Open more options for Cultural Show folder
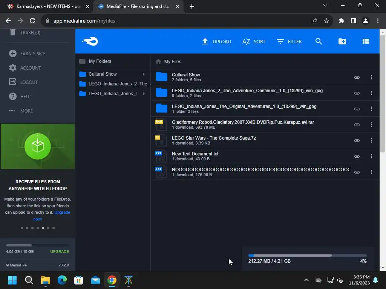 click(x=371, y=78)
